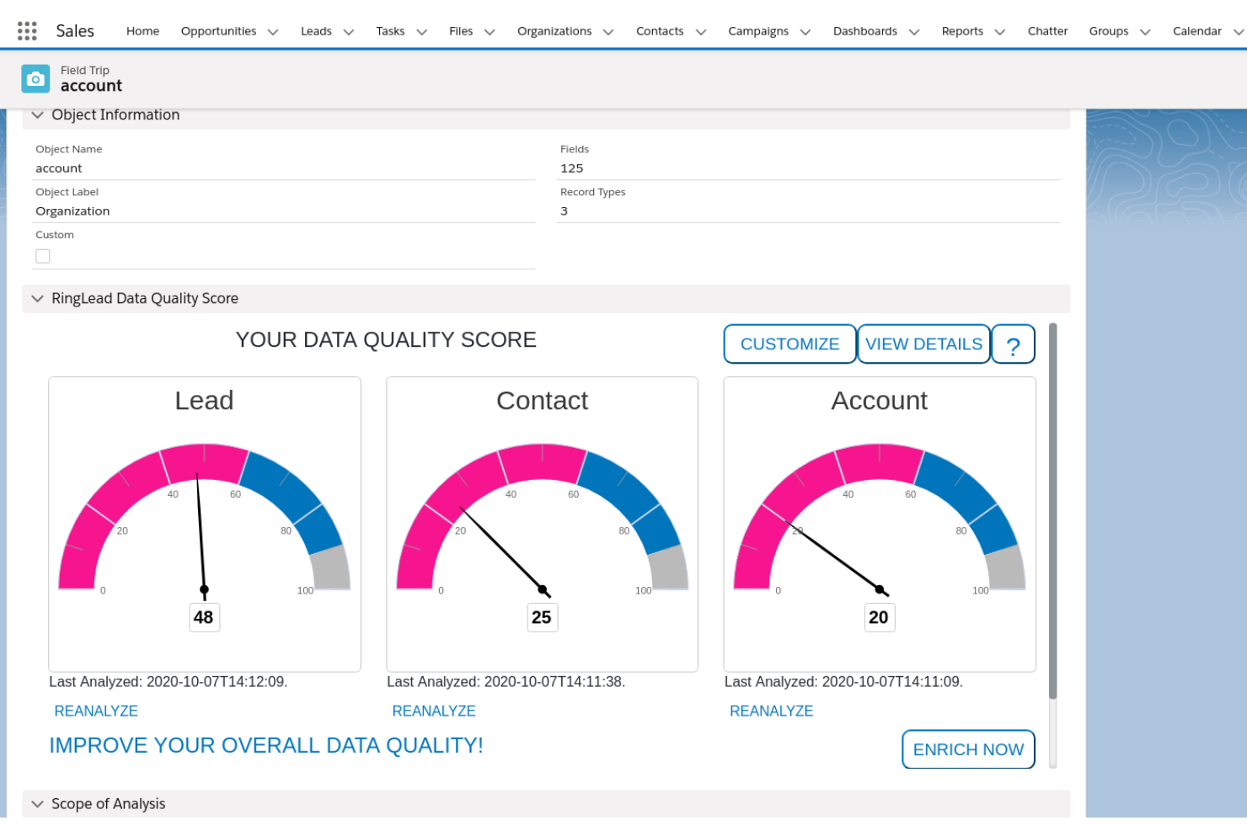Click the CUSTOMIZE button
Image resolution: width=1247 pixels, height=831 pixels.
[789, 344]
